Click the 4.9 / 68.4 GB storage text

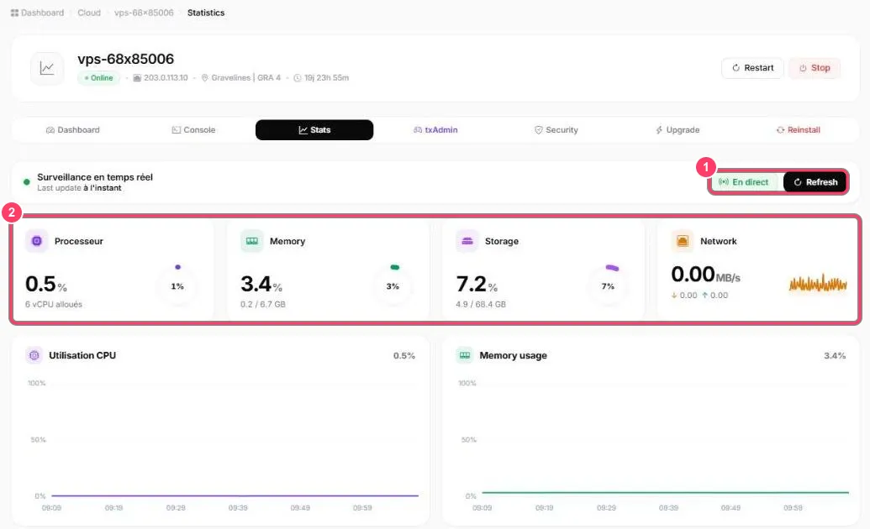coord(481,305)
